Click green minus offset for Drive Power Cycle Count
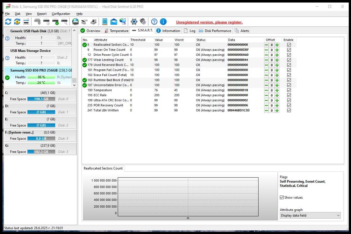 [x=266, y=55]
